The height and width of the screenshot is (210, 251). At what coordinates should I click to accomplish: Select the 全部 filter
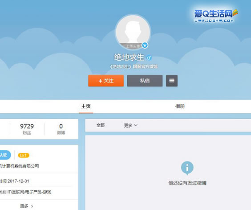pyautogui.click(x=101, y=125)
